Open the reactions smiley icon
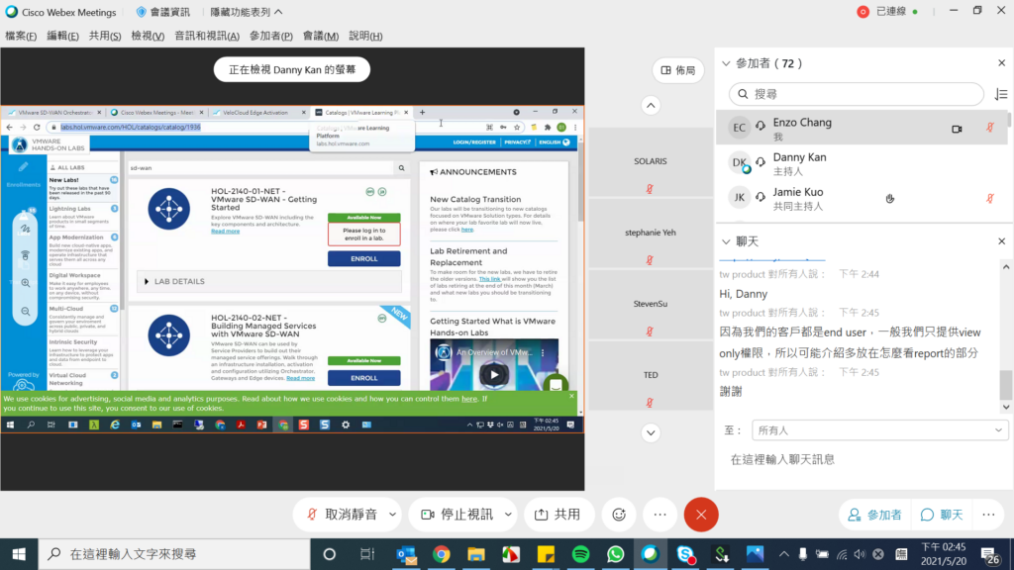This screenshot has height=570, width=1014. pos(619,515)
